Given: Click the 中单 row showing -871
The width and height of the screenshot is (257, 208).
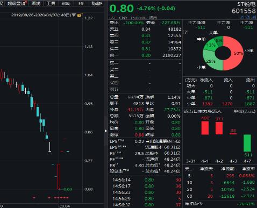Looking at the screenshot, I should 220,98.
